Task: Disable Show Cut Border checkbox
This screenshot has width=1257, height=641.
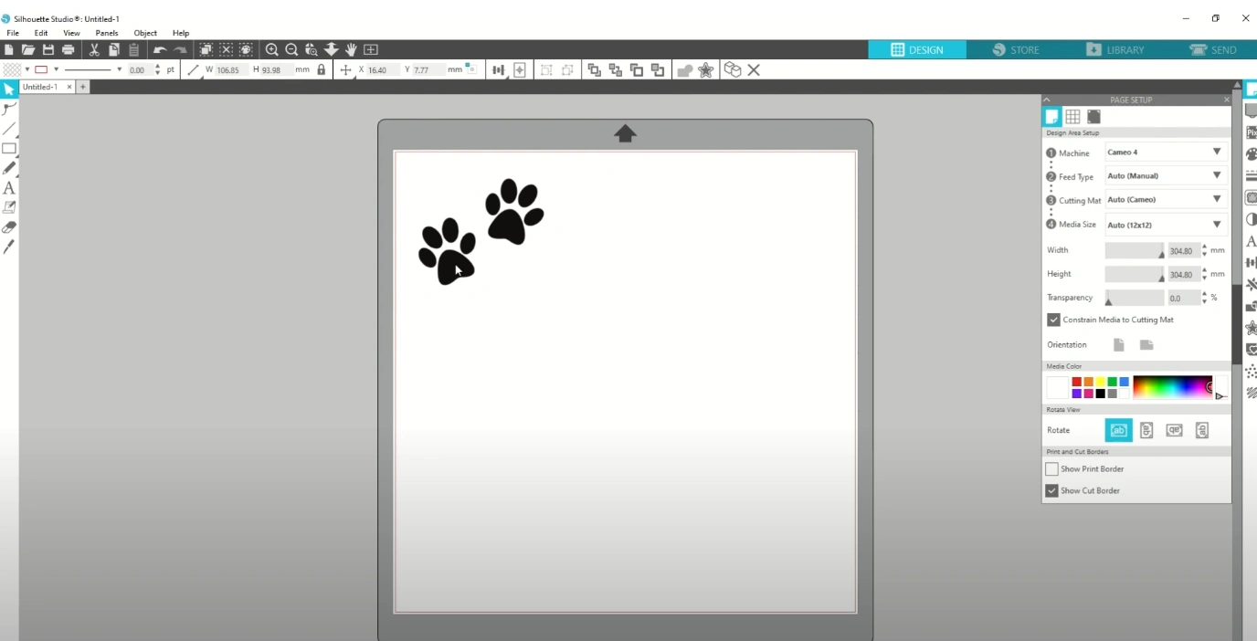Action: (1051, 490)
